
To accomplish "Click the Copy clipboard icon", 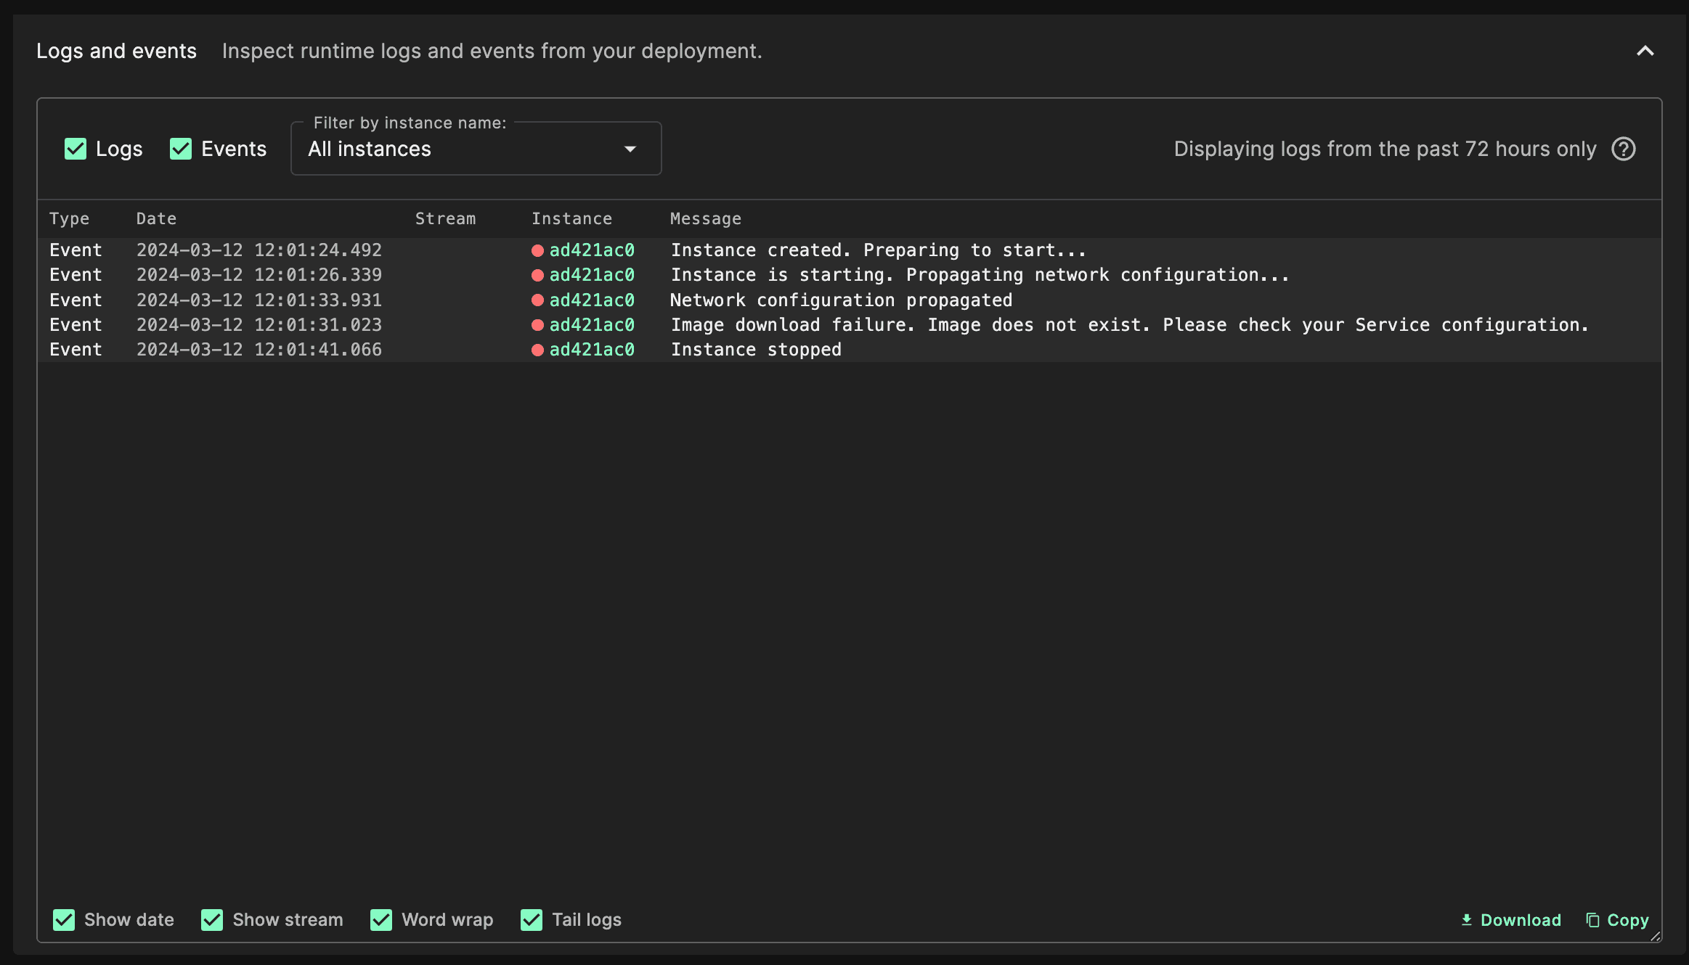I will (1592, 920).
